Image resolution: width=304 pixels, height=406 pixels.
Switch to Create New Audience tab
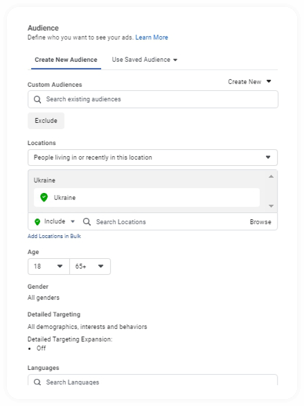(x=66, y=60)
